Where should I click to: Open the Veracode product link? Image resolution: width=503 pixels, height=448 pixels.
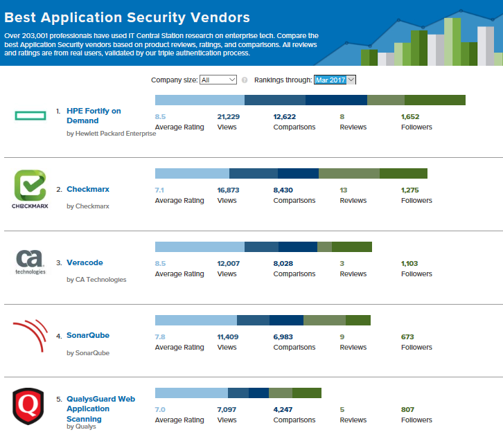click(85, 262)
